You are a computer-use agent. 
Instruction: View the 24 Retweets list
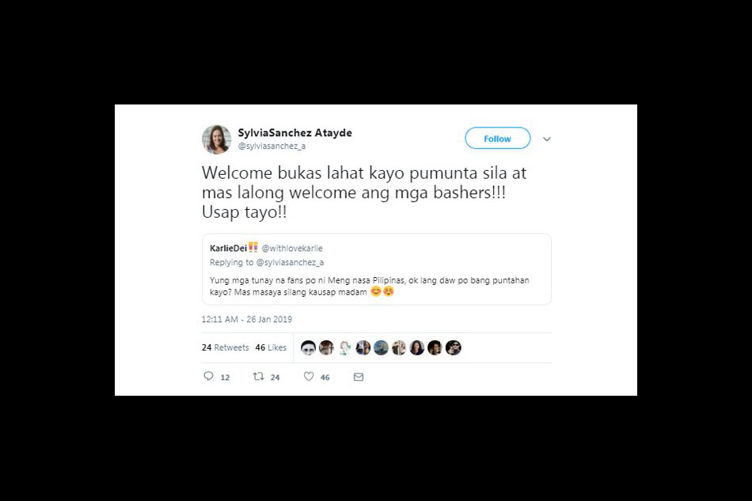[226, 347]
